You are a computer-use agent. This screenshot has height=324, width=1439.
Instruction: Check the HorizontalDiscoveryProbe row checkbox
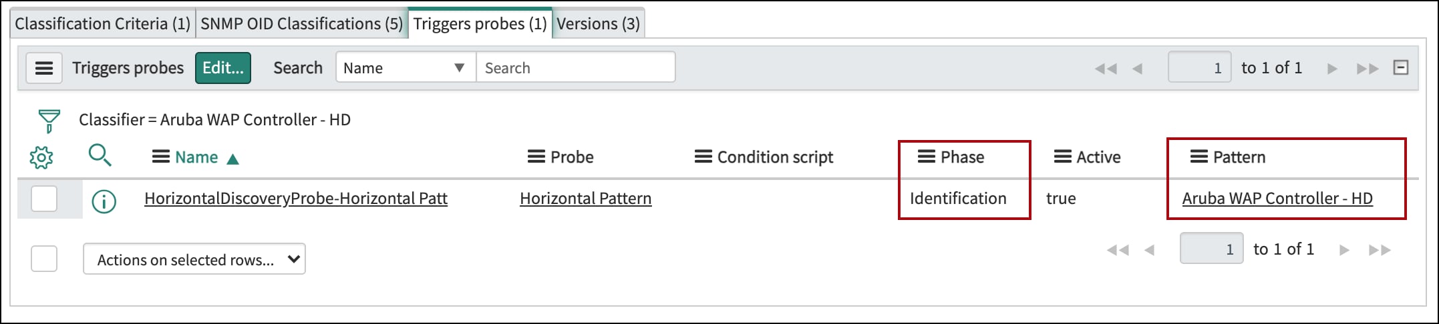[44, 199]
